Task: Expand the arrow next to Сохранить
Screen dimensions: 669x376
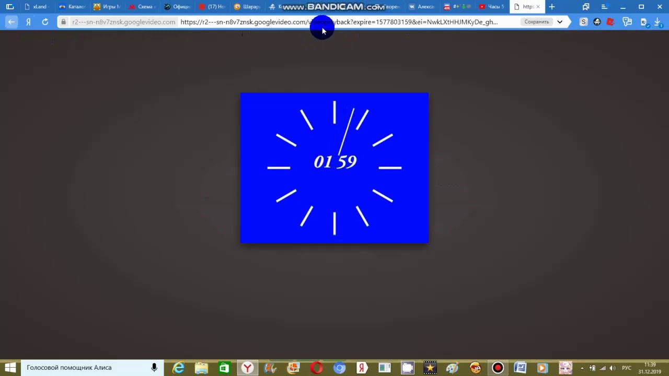Action: coord(560,22)
